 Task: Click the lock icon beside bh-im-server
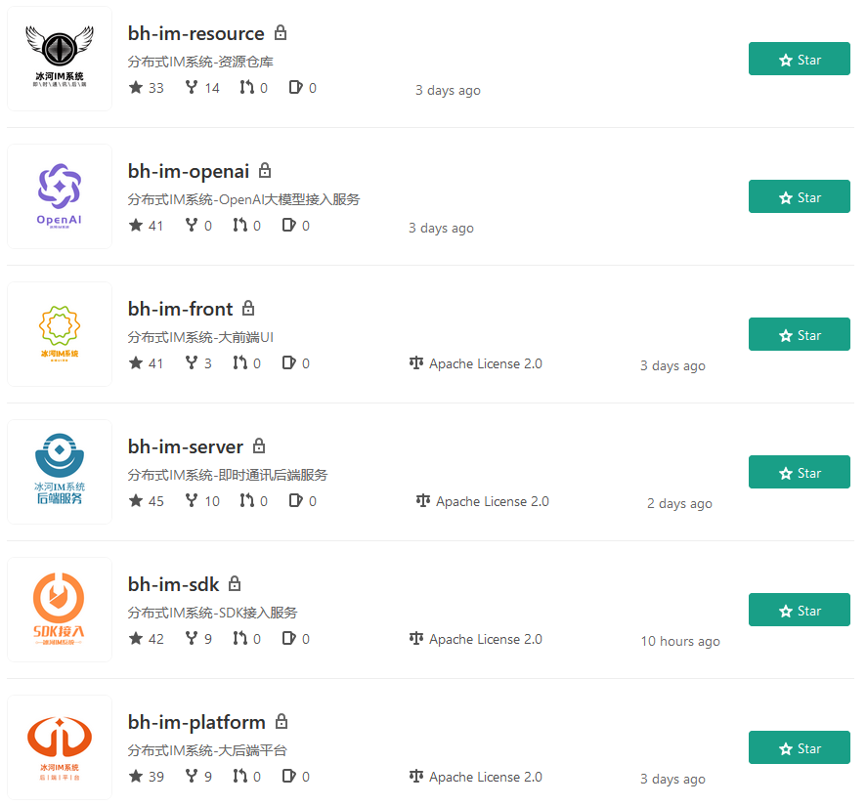pos(259,445)
